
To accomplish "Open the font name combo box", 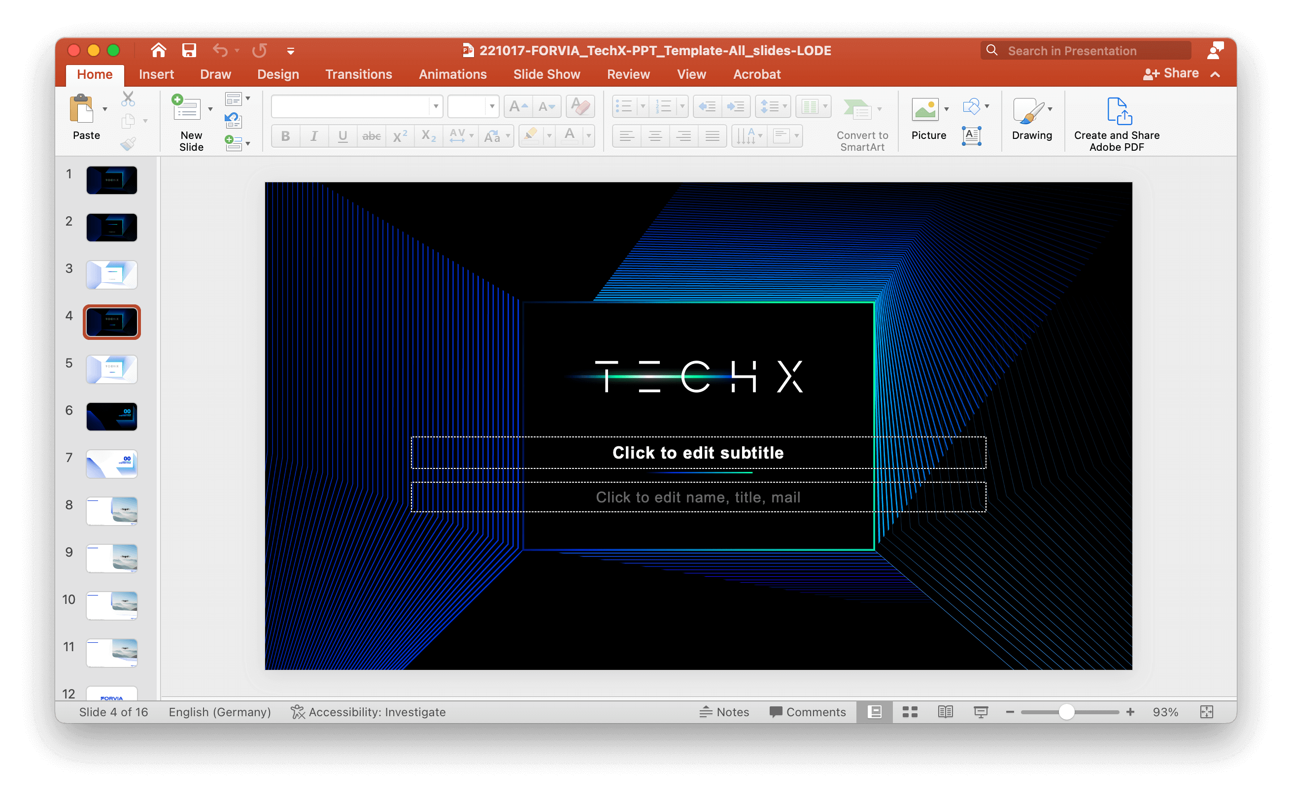I will 356,107.
